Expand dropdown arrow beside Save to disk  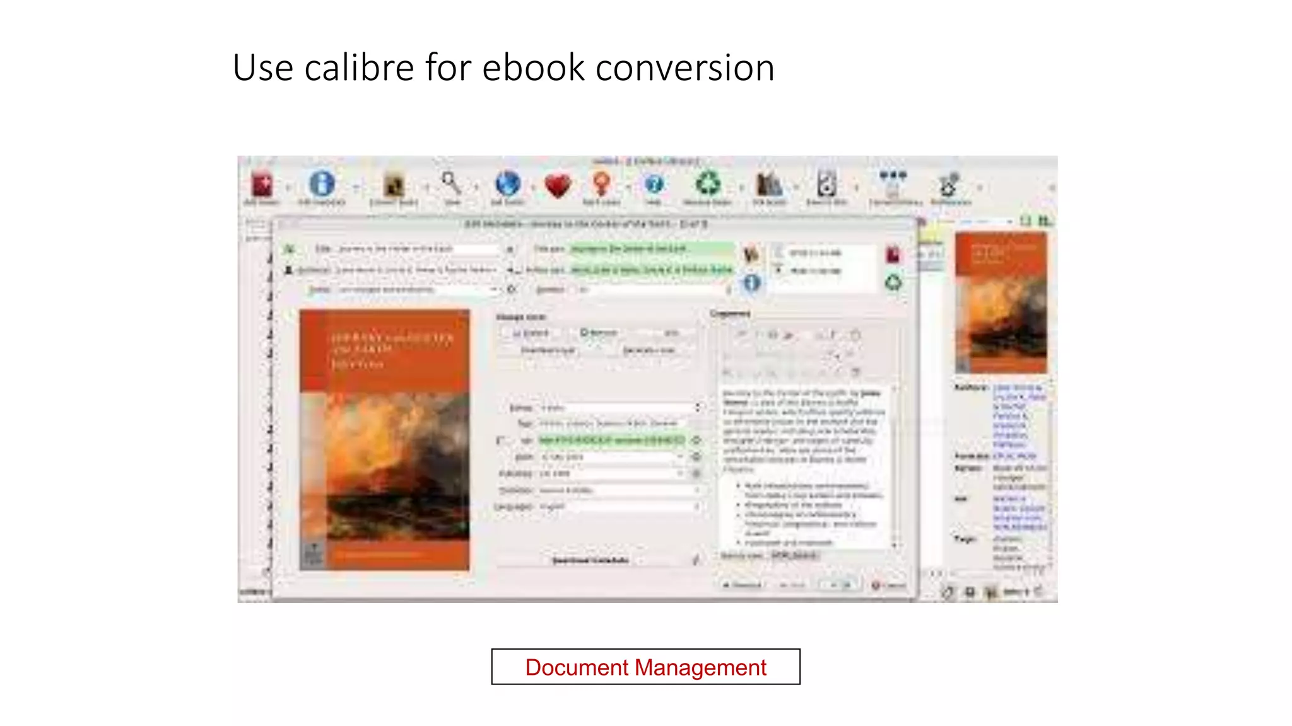point(856,188)
